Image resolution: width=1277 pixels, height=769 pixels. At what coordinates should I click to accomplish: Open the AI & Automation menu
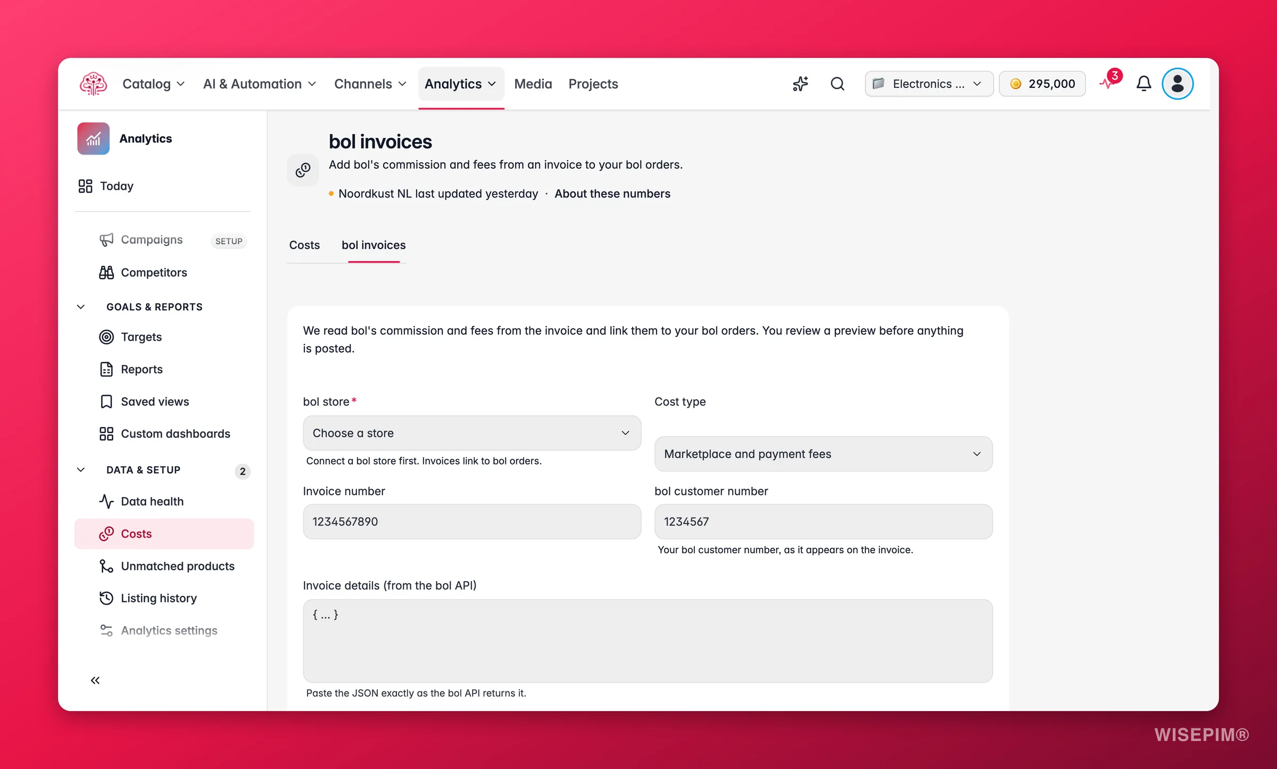click(260, 84)
